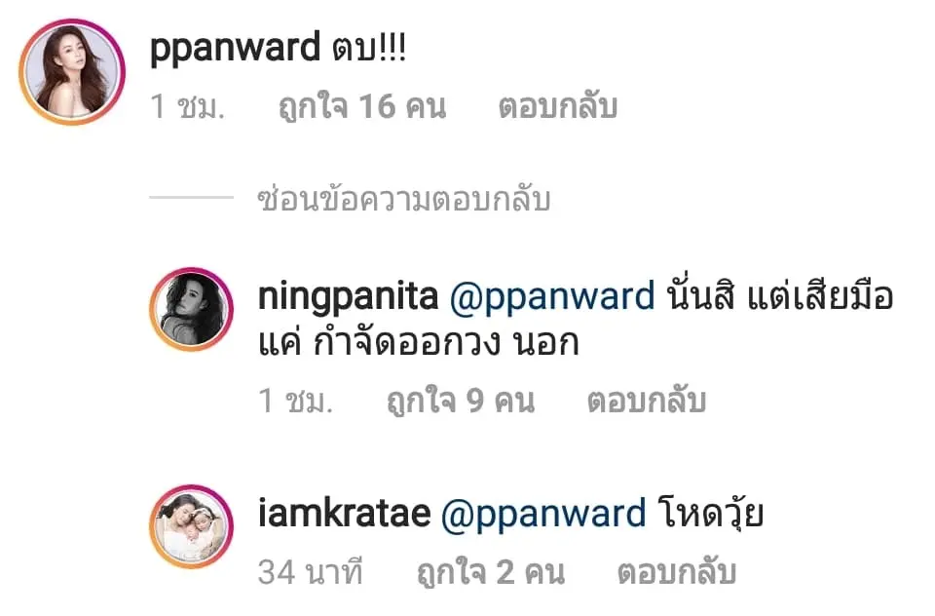Click the iamkratae username
935x616 pixels.
344,514
